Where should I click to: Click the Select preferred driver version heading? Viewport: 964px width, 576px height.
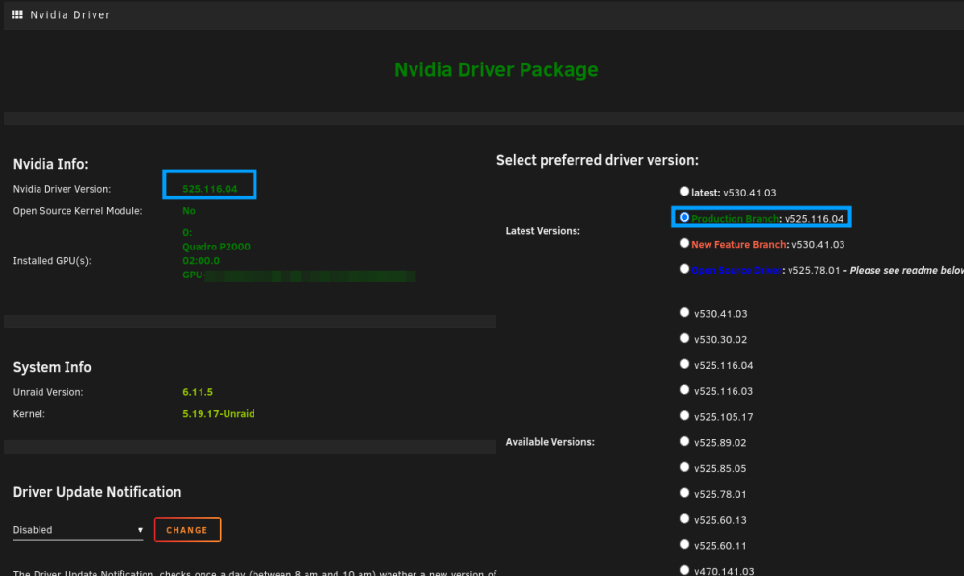coord(598,160)
